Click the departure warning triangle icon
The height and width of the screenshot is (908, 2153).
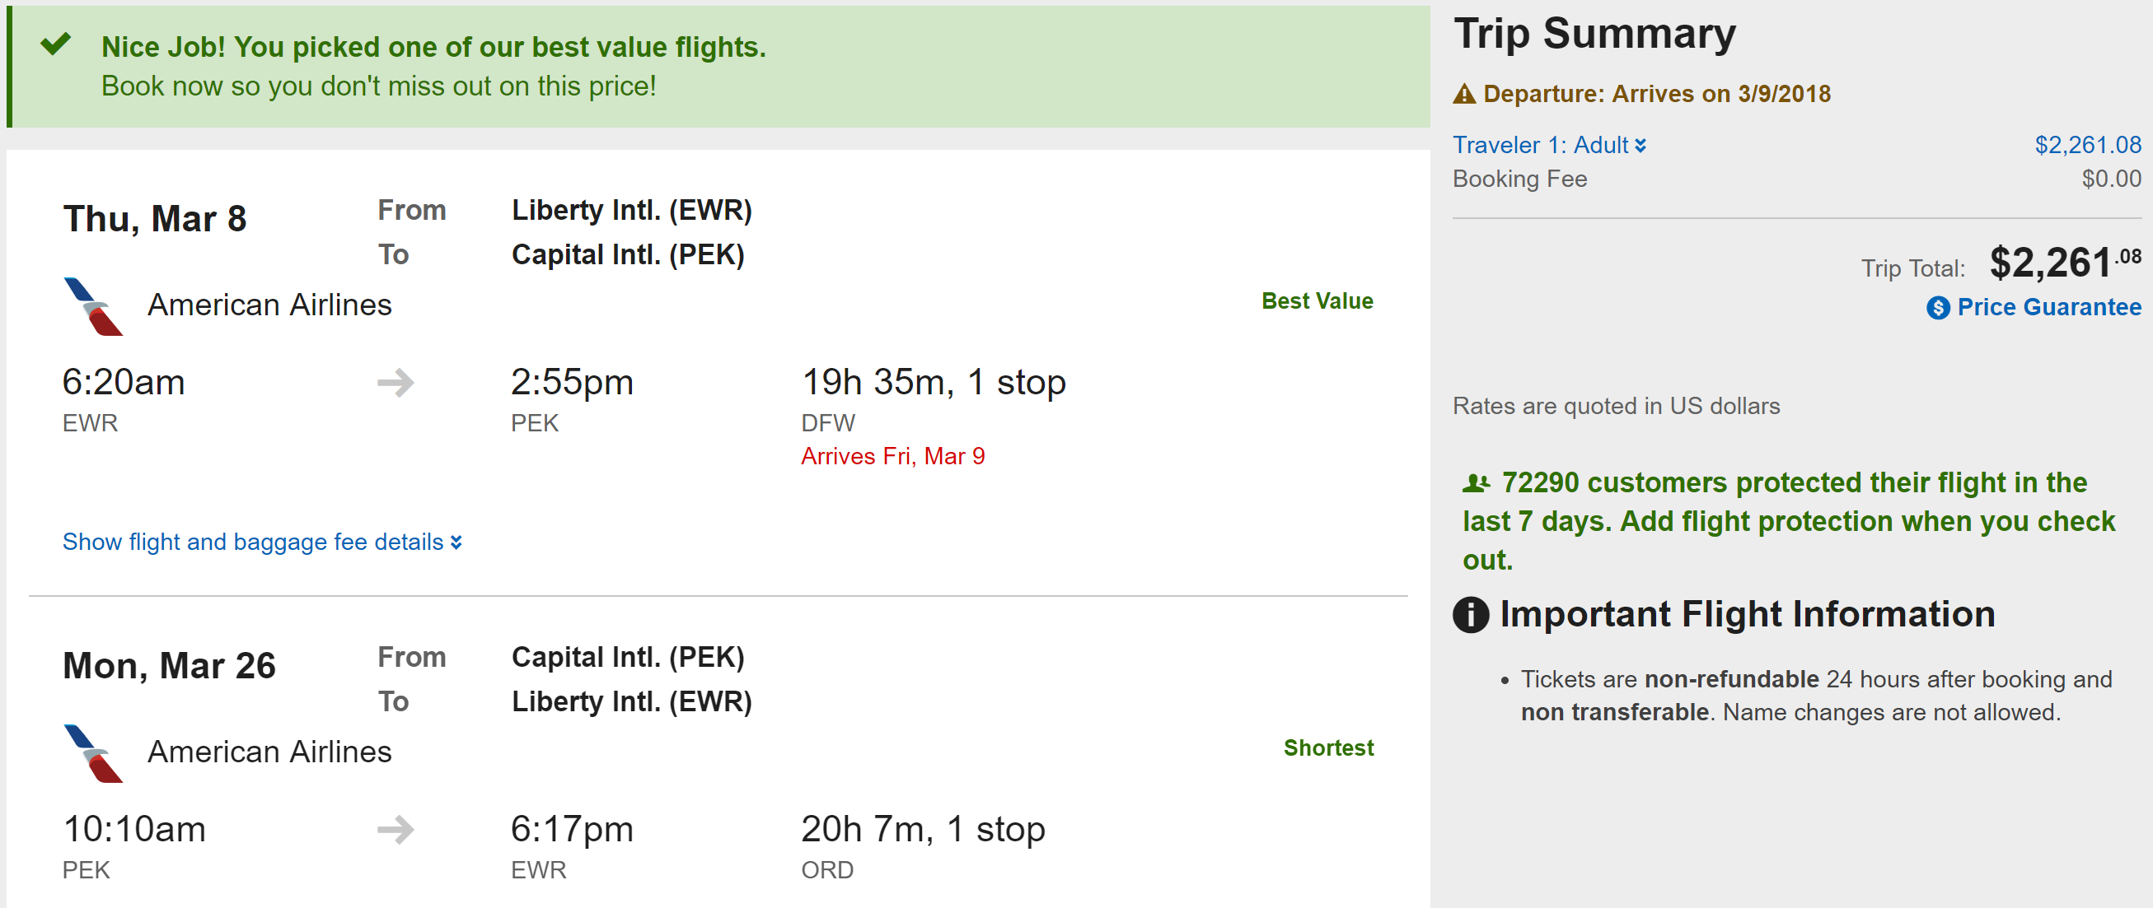point(1463,94)
